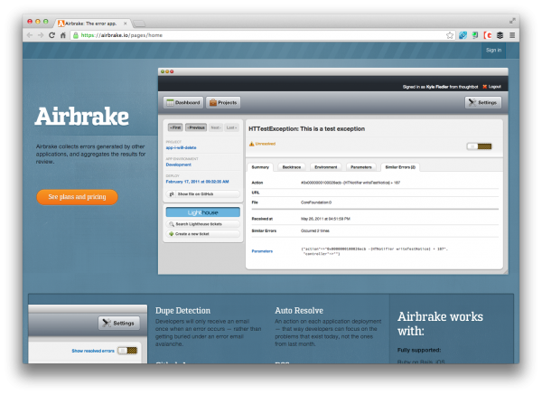
Task: Click the red 'C' extension icon
Action: pyautogui.click(x=488, y=35)
